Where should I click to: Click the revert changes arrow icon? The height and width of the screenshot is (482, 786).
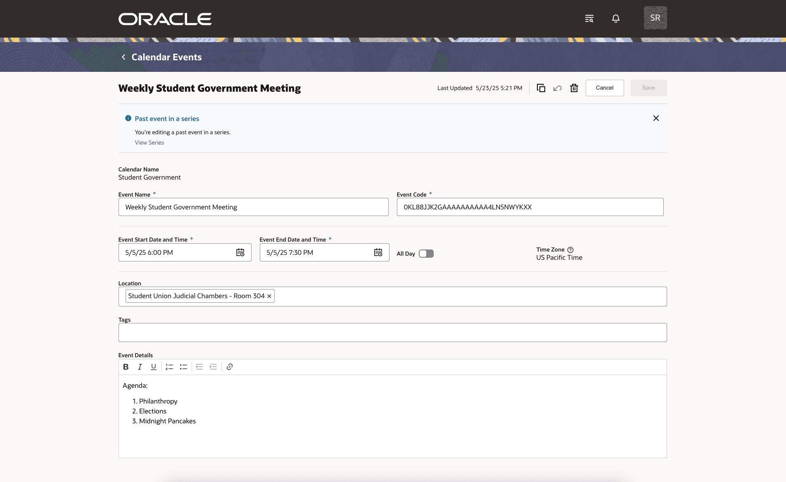pos(558,88)
